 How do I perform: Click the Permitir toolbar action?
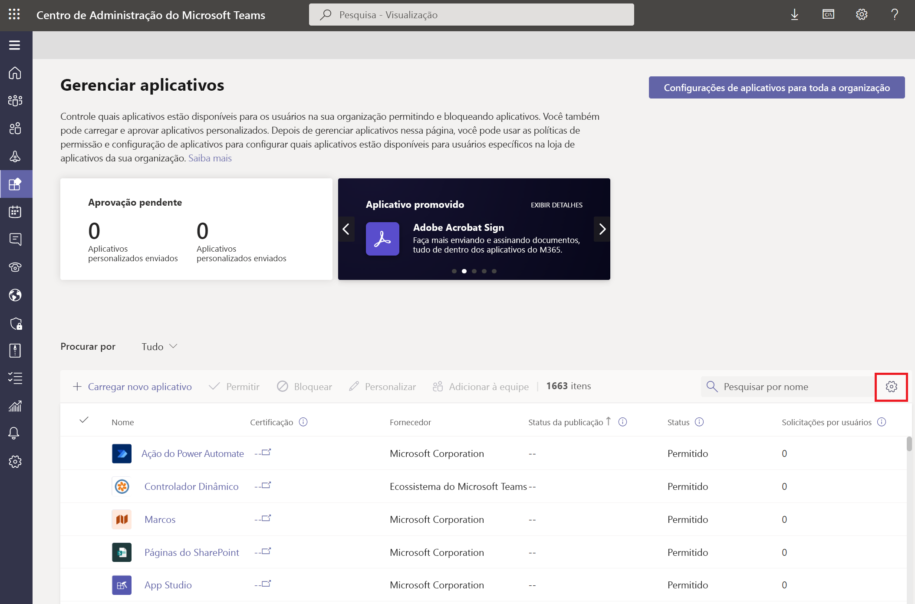pyautogui.click(x=234, y=387)
